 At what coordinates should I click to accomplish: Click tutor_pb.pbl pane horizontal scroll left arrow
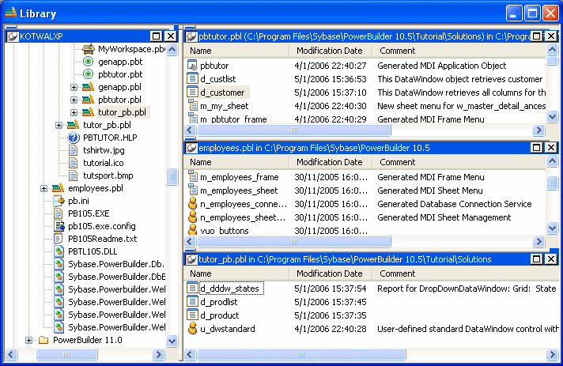(190, 354)
